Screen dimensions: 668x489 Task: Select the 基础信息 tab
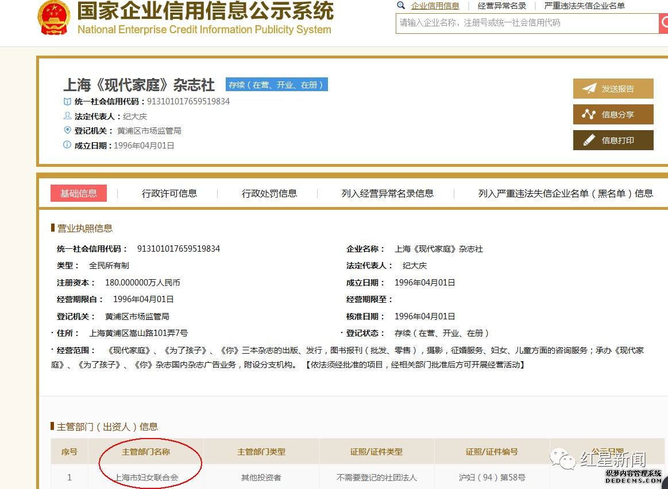pos(78,193)
